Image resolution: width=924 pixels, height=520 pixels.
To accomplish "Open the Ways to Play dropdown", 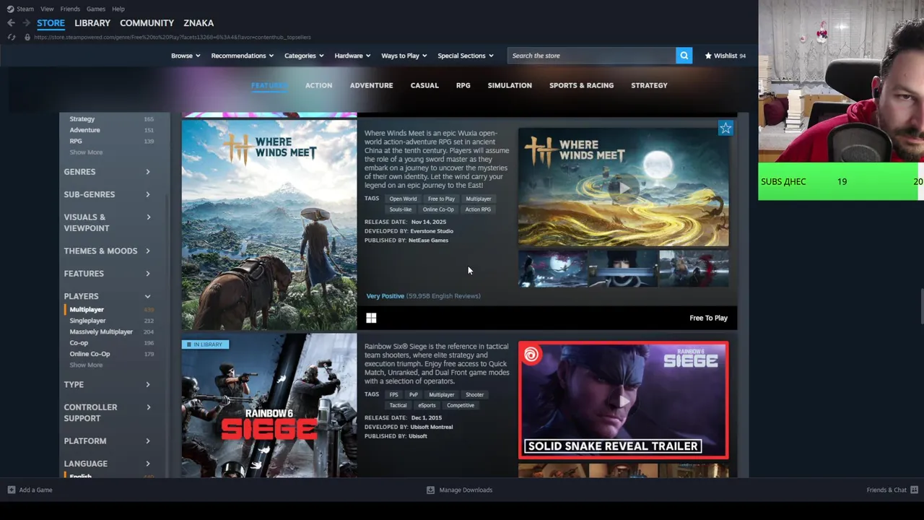I will click(x=404, y=56).
